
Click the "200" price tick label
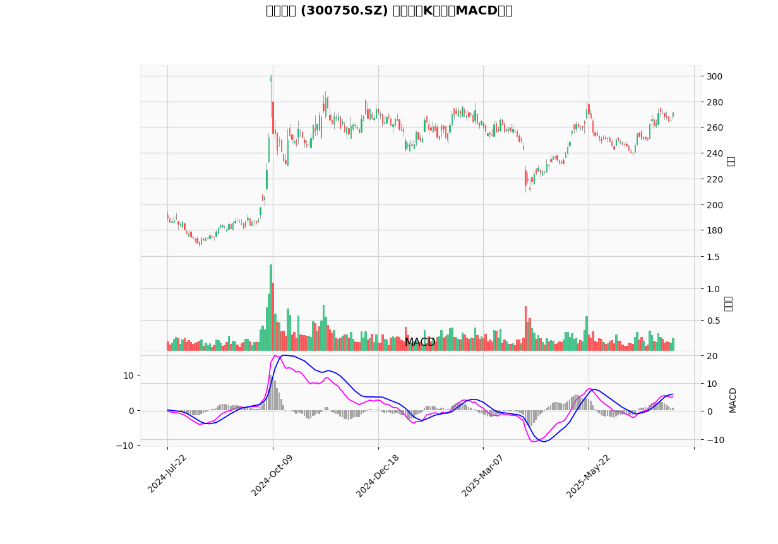[x=715, y=205]
